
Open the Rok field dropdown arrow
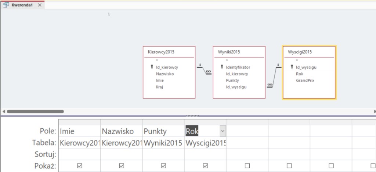[223, 131]
